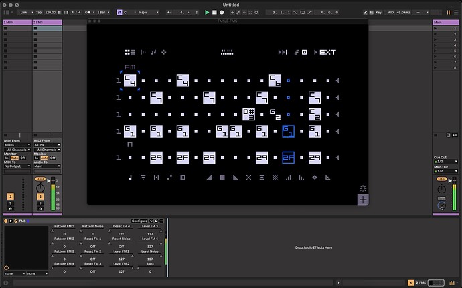
Task: Toggle the MIDI map mode button
Action: point(391,12)
